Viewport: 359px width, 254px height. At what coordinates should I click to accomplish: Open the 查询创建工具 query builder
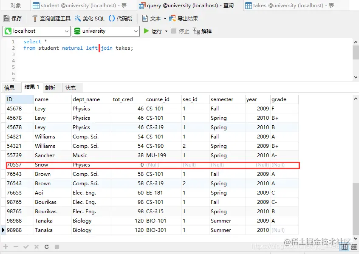(x=51, y=19)
